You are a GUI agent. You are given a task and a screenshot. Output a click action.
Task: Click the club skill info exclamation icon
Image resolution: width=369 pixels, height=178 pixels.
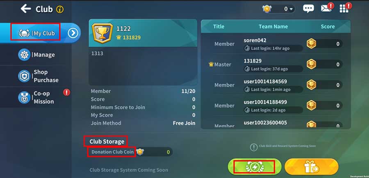[x=253, y=147]
